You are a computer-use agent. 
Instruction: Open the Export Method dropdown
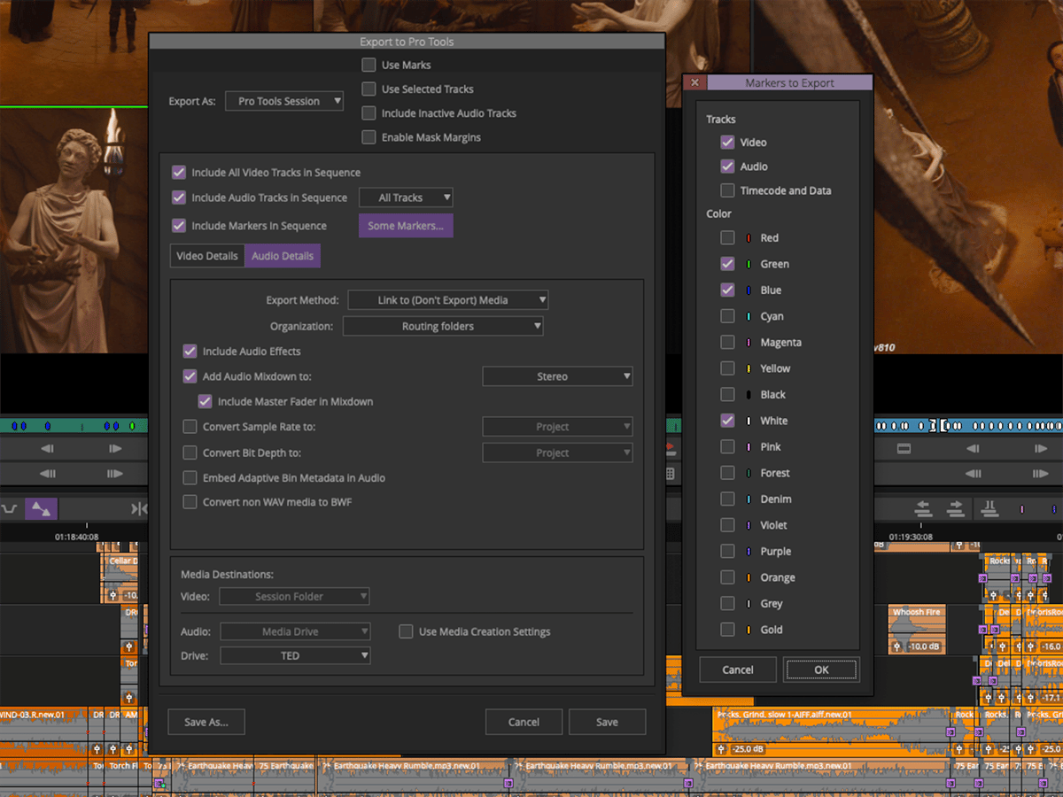click(448, 300)
